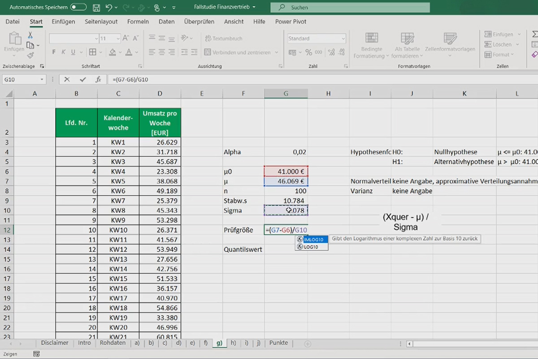The width and height of the screenshot is (538, 359).
Task: Open Als Tabelle formatieren dropdown
Action: 407,46
